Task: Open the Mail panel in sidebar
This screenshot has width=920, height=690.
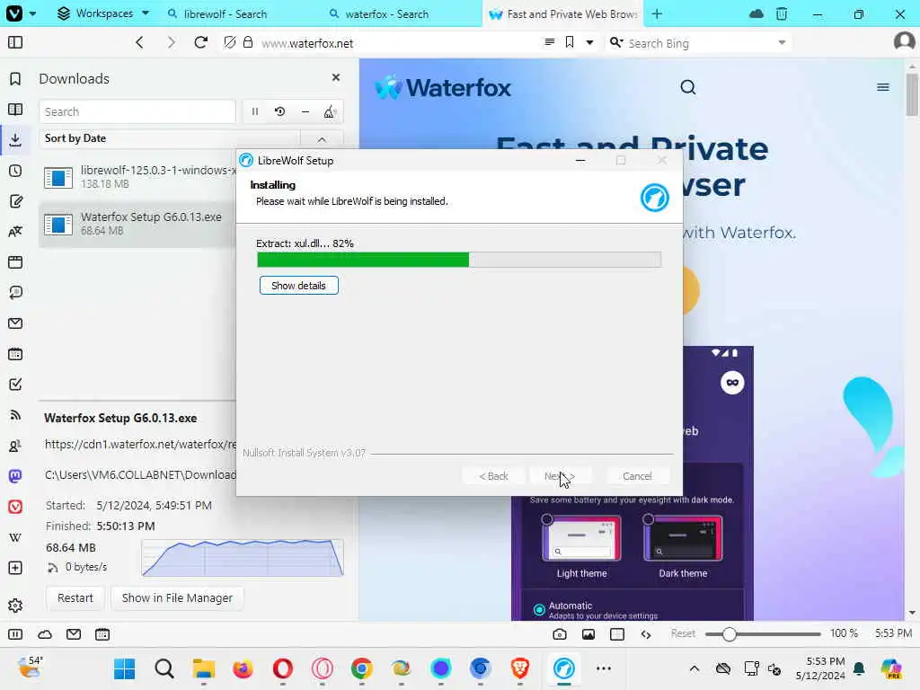Action: [x=15, y=323]
